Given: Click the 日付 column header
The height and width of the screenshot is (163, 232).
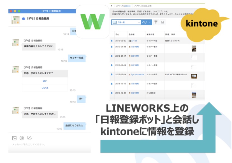Looking at the screenshot, I should (x=117, y=34).
